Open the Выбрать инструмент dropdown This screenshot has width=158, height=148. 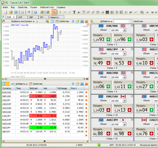[x=23, y=21]
